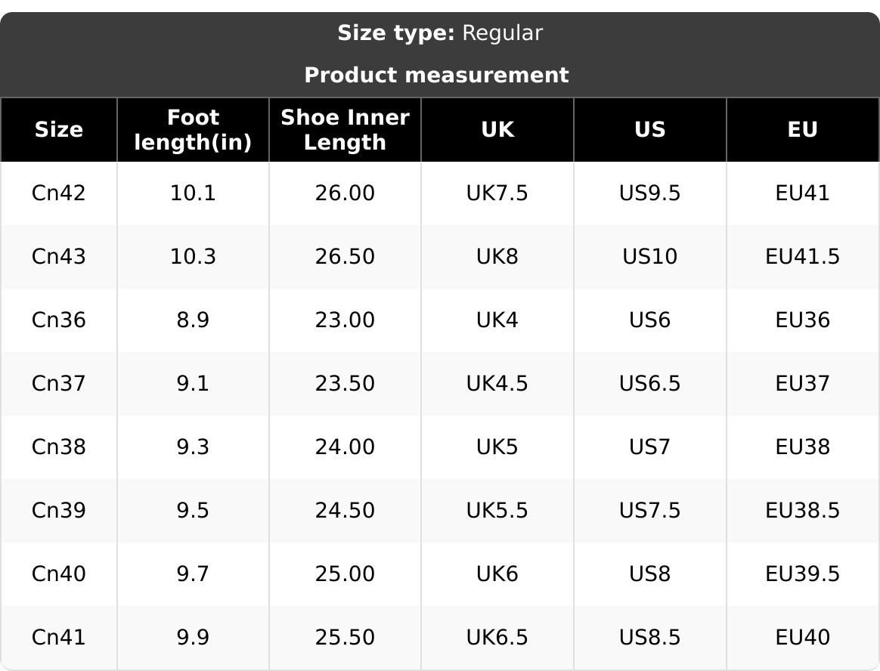Select the EU column header
The height and width of the screenshot is (671, 880).
coord(803,130)
